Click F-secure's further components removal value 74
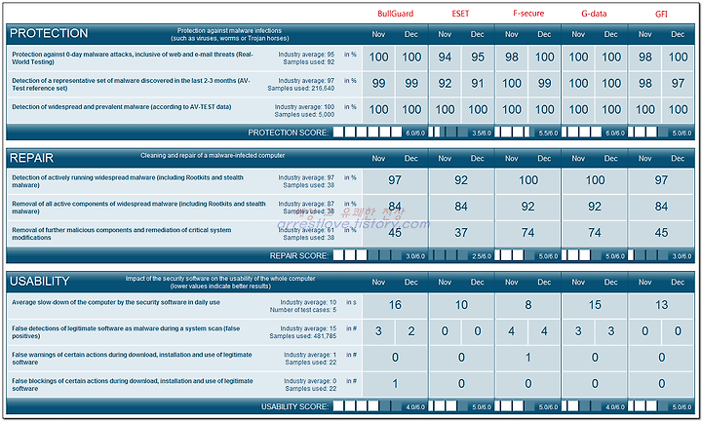Screen dimensions: 702x421 coord(527,233)
